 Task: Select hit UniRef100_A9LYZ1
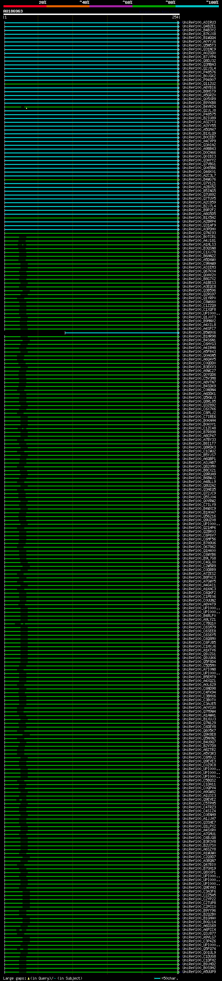click(x=199, y=620)
